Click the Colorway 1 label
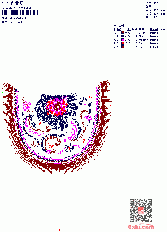Screen dimensions: 167x232 pos(16,22)
